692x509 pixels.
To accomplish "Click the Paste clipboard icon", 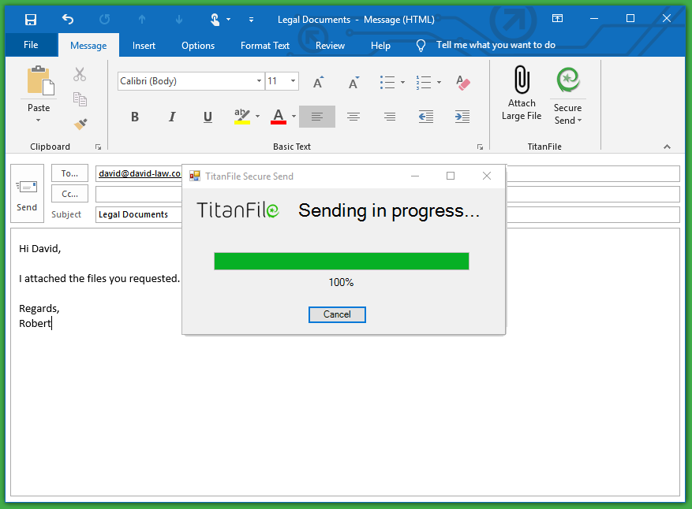I will [x=40, y=80].
